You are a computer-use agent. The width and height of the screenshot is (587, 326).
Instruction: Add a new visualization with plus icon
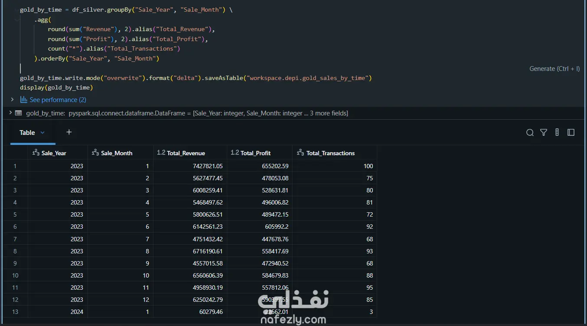point(69,132)
